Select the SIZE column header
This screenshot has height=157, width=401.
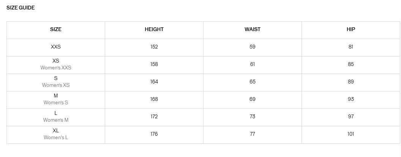[x=56, y=30]
